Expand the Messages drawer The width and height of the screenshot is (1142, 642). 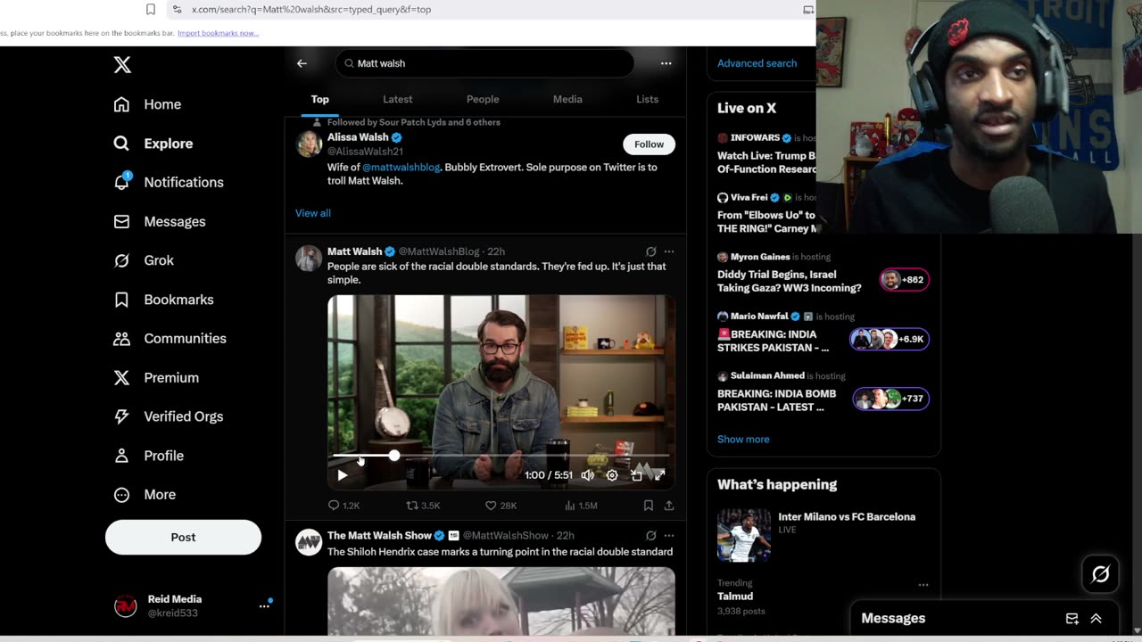(x=1096, y=619)
